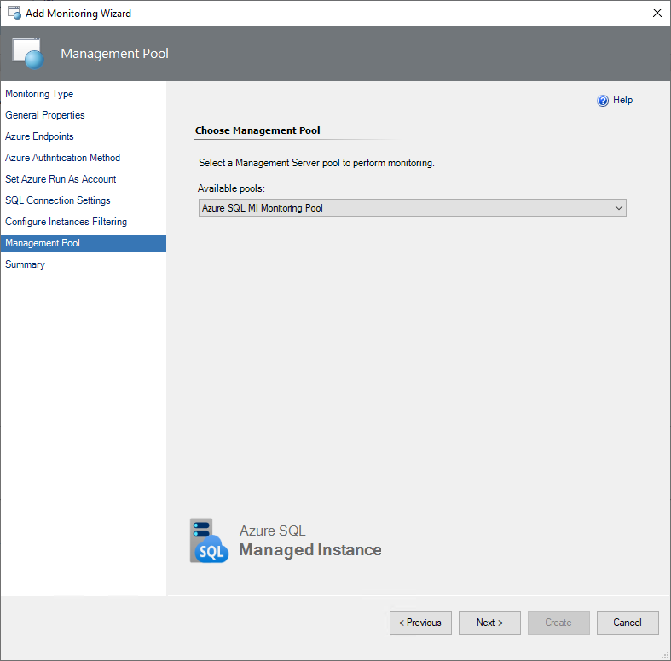This screenshot has height=661, width=671.
Task: Click the window resize grip corner
Action: [665, 655]
